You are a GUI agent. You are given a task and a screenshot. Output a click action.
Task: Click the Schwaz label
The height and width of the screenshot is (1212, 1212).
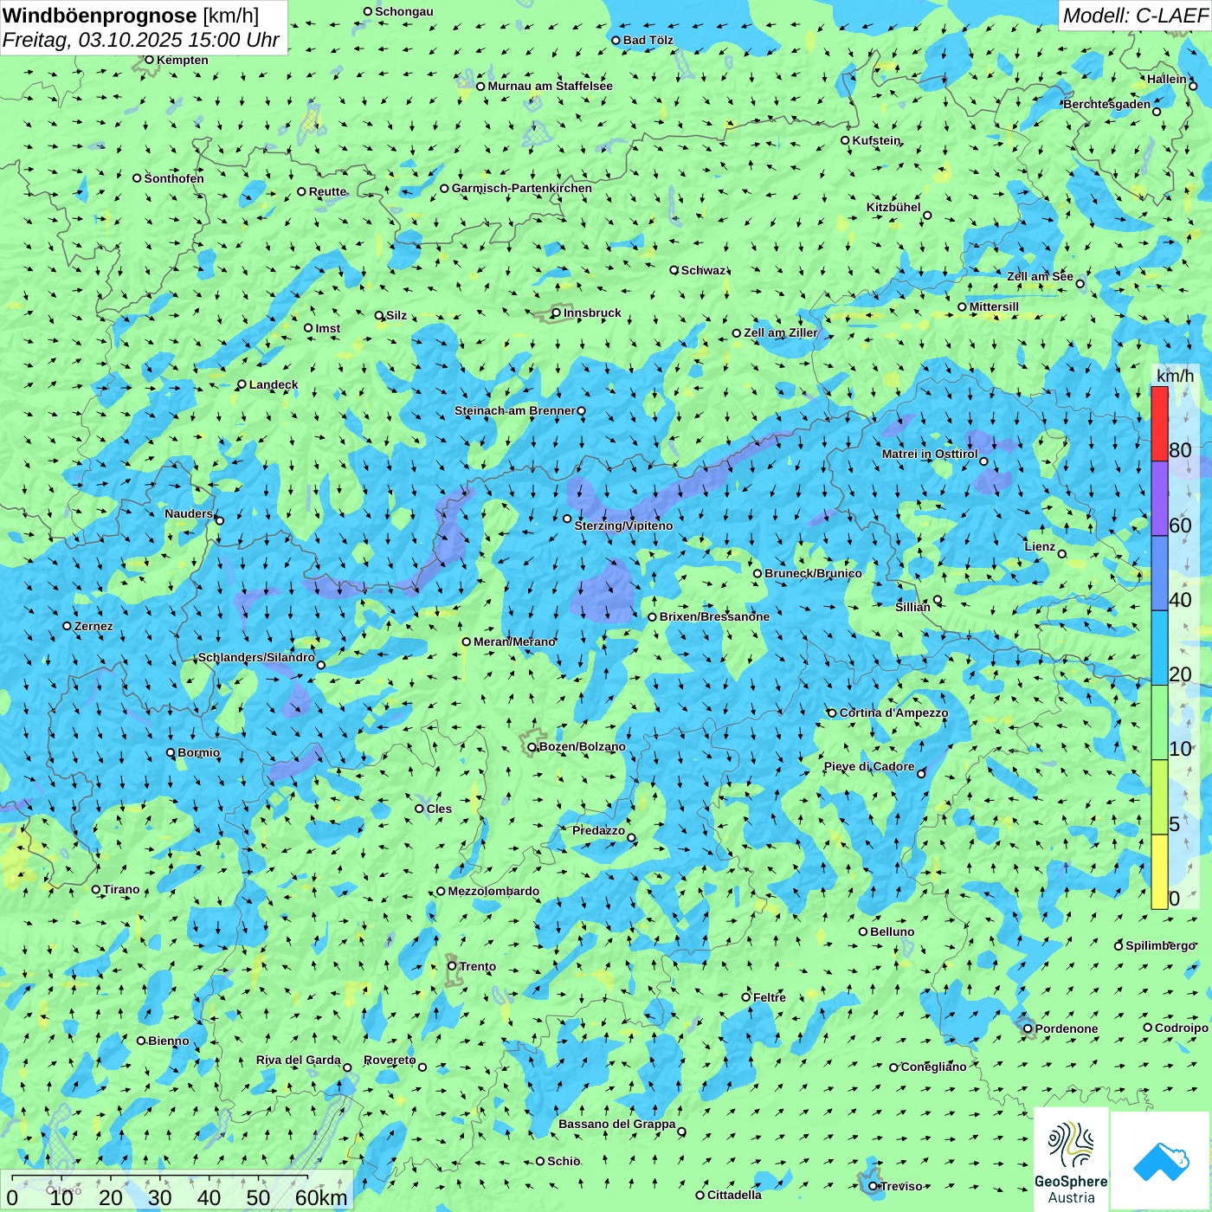[x=703, y=270]
